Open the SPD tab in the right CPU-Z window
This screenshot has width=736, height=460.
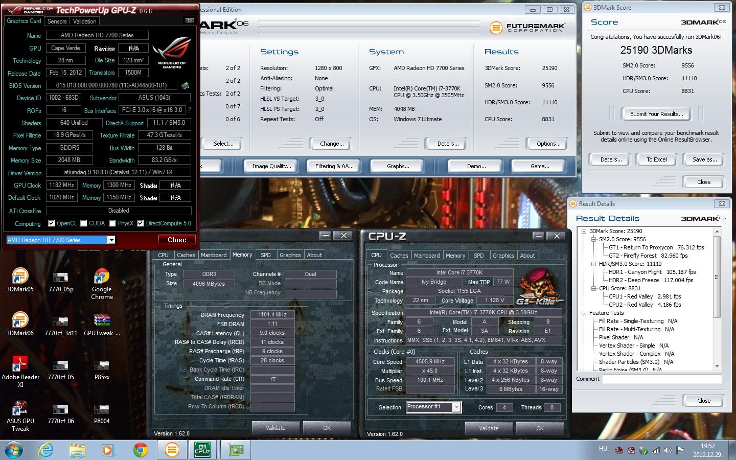pyautogui.click(x=478, y=255)
